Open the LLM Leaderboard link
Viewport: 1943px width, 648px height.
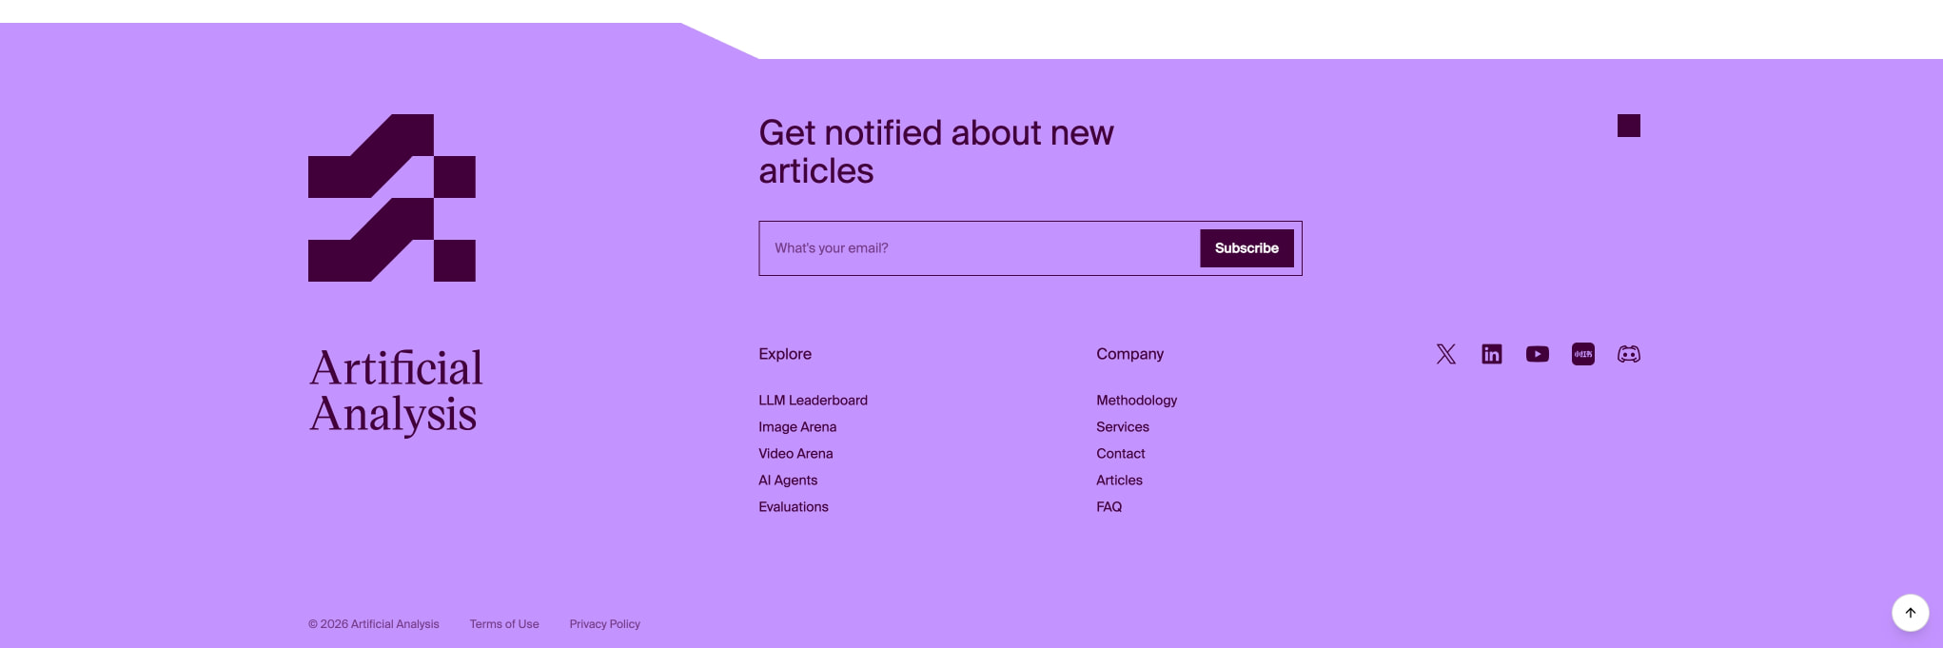(x=813, y=401)
